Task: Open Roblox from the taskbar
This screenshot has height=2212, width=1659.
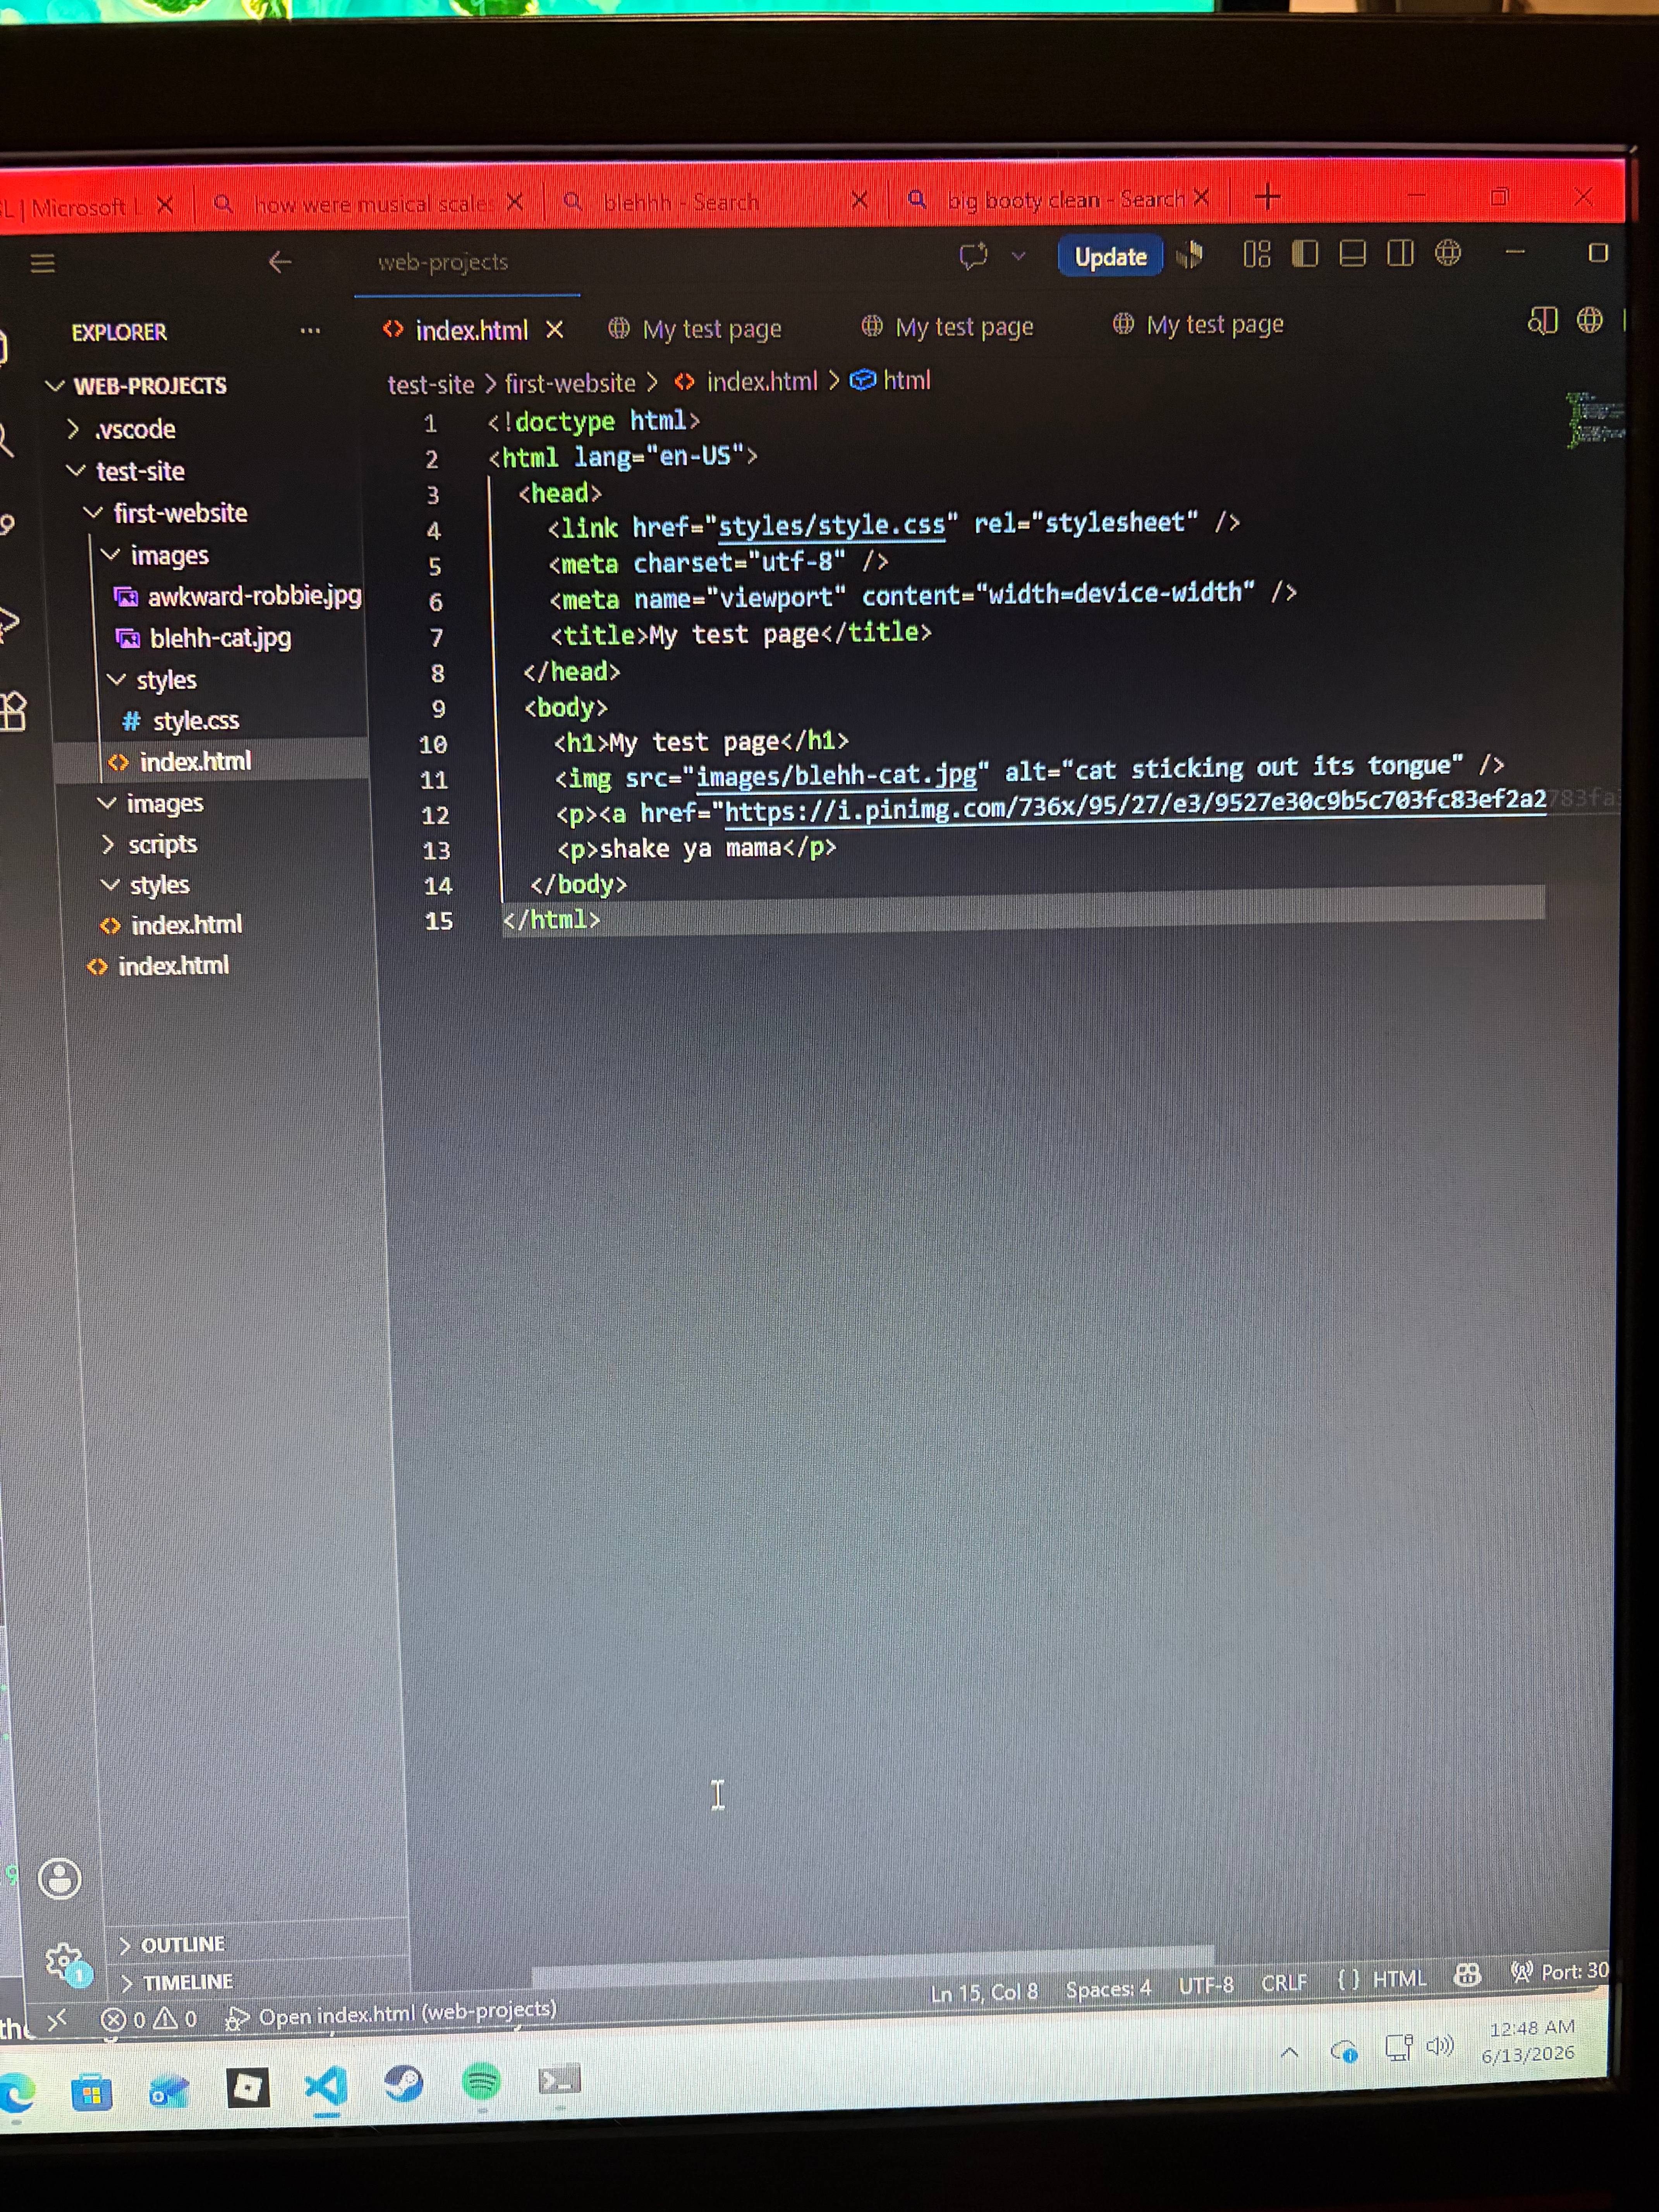Action: click(x=247, y=2088)
